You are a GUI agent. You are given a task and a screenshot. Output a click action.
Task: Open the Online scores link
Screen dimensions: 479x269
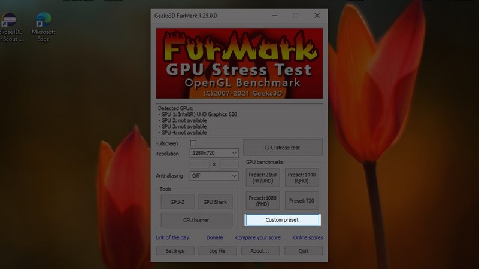[x=308, y=237]
